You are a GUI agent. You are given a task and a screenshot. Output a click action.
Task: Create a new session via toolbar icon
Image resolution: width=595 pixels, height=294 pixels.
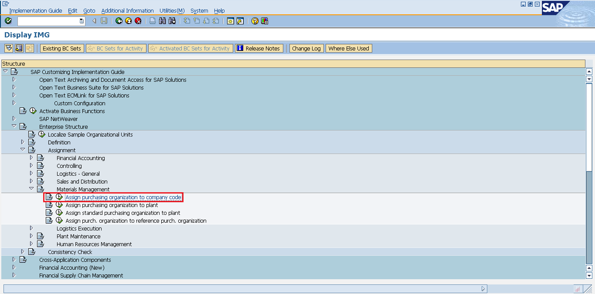point(231,21)
